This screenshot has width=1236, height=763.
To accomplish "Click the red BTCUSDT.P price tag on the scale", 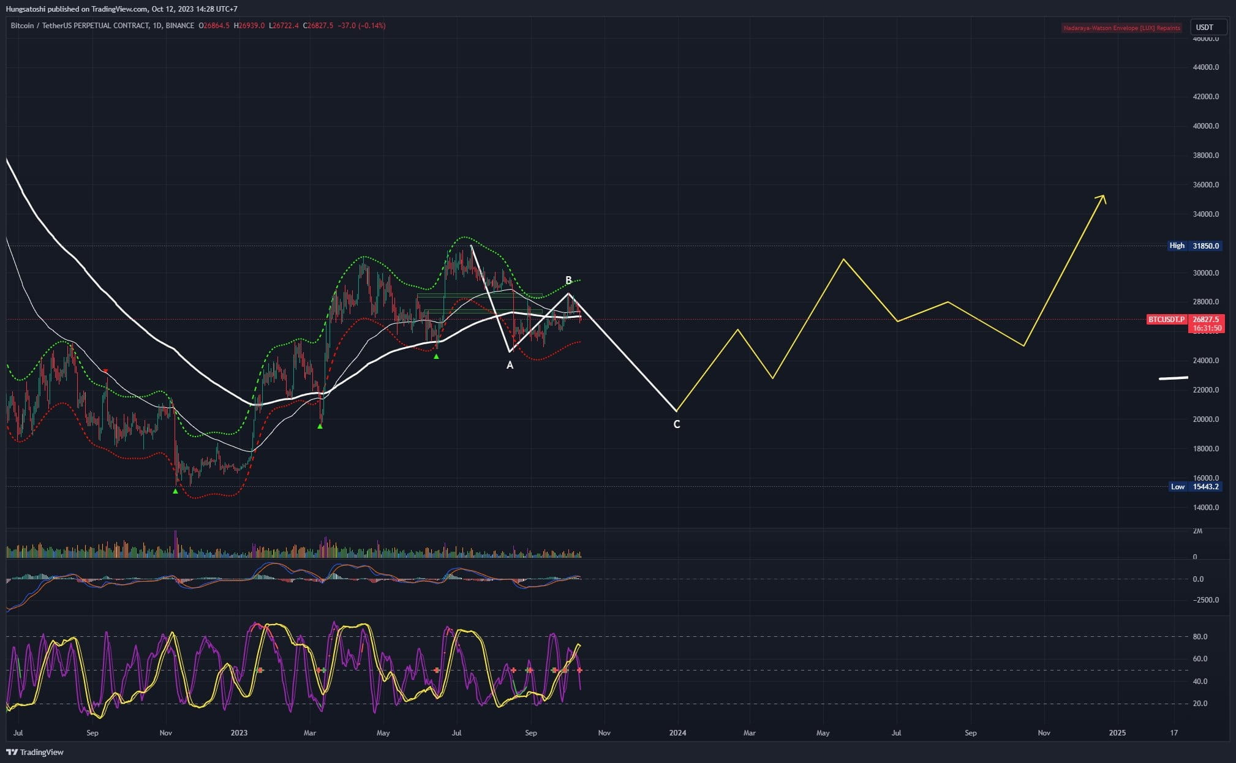I will pyautogui.click(x=1166, y=319).
